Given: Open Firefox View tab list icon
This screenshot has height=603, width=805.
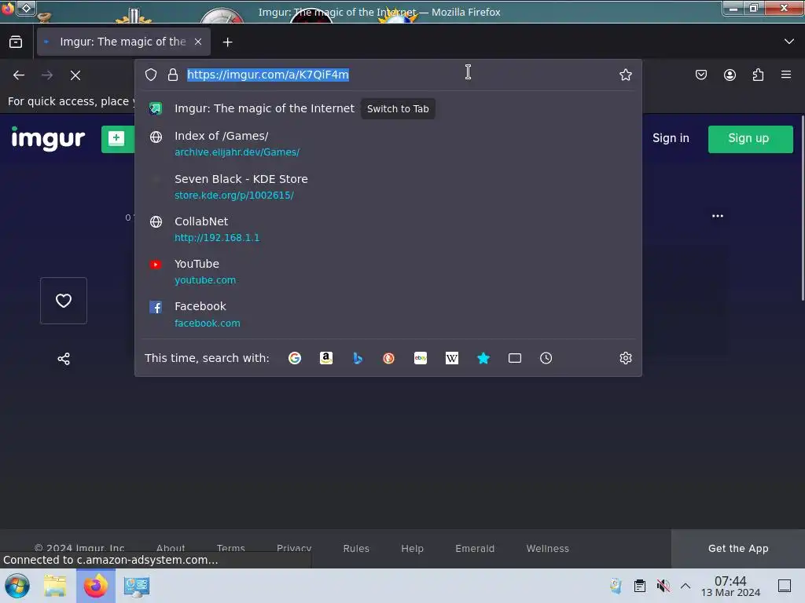Looking at the screenshot, I should (x=16, y=42).
